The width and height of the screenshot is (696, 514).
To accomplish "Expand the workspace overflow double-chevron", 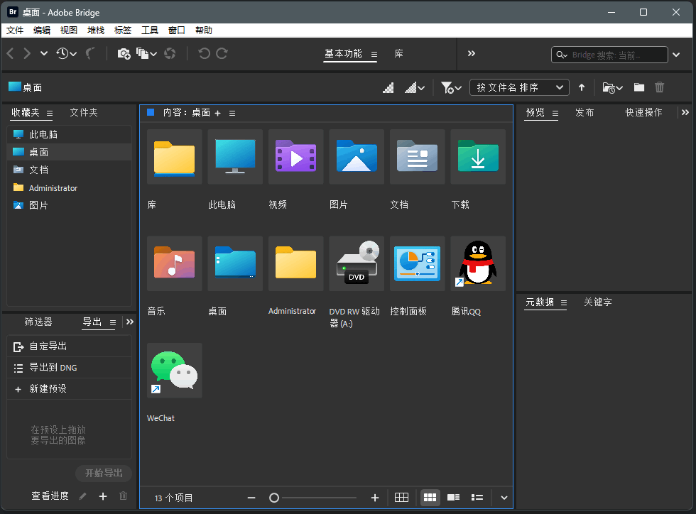I will click(472, 53).
